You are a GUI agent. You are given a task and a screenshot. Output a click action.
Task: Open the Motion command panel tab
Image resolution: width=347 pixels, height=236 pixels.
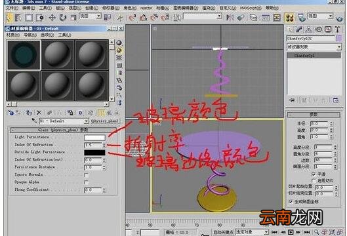pyautogui.click(x=319, y=29)
